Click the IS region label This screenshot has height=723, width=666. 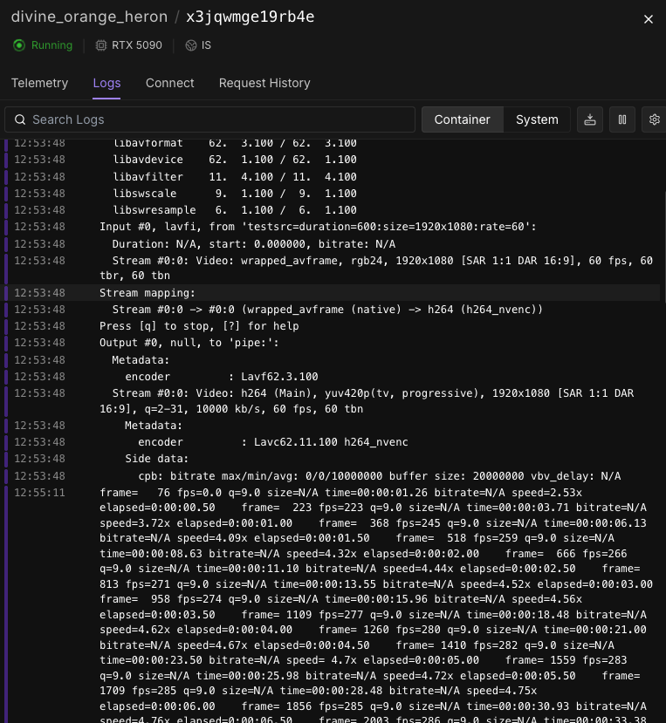coord(206,45)
